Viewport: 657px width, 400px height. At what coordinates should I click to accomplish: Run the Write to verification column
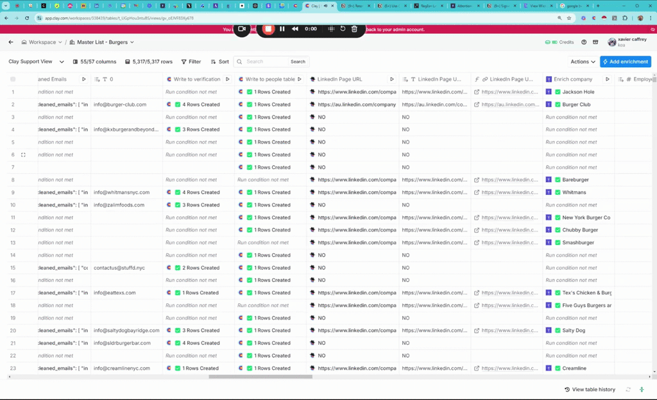coord(228,79)
